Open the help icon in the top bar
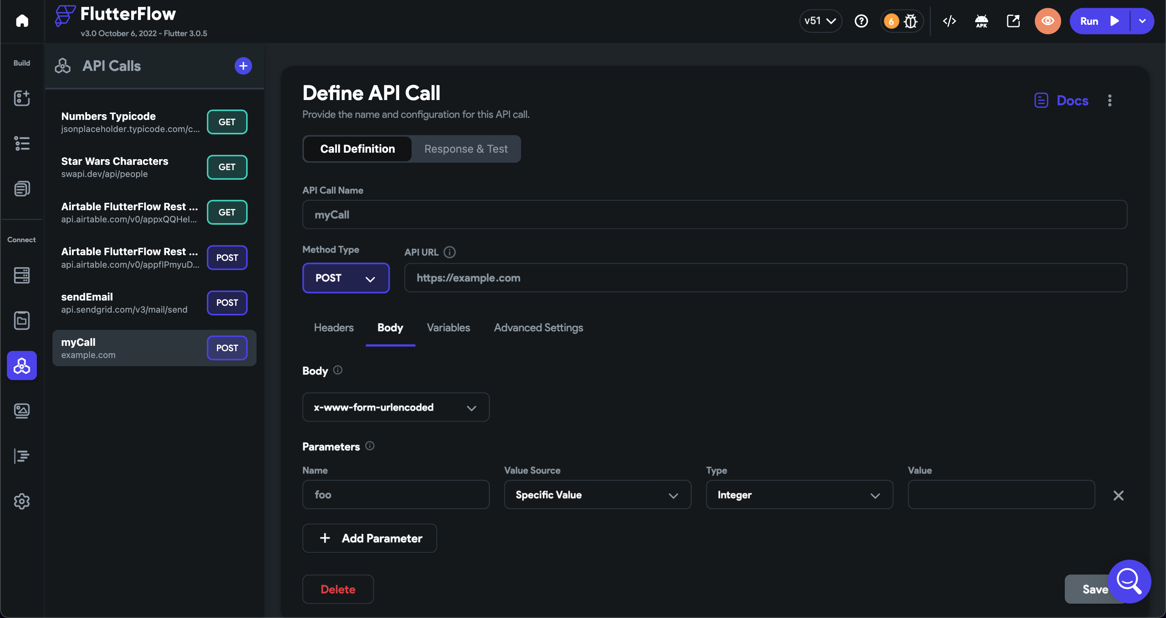Image resolution: width=1166 pixels, height=618 pixels. point(862,21)
